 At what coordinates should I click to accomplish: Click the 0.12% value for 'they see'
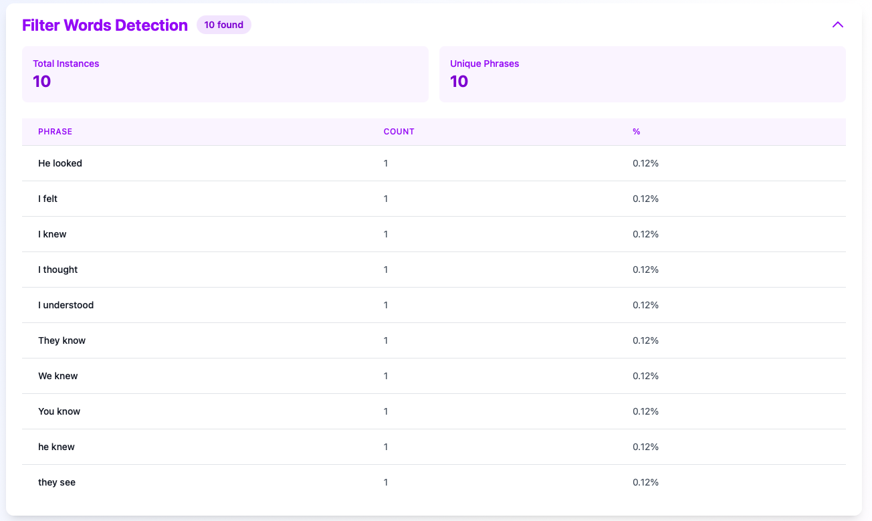645,482
